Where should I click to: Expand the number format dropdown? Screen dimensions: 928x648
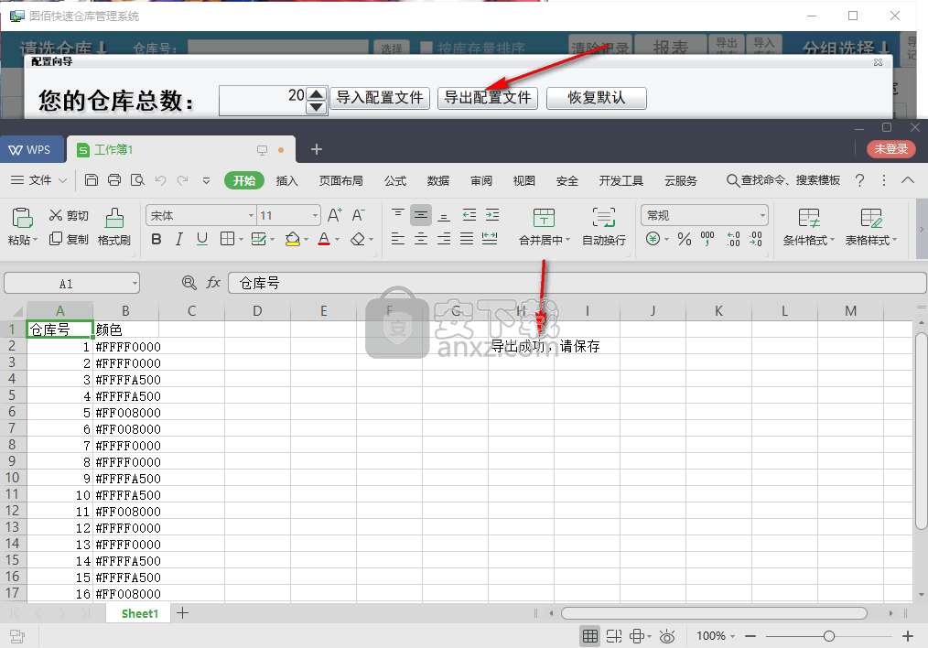pyautogui.click(x=762, y=216)
